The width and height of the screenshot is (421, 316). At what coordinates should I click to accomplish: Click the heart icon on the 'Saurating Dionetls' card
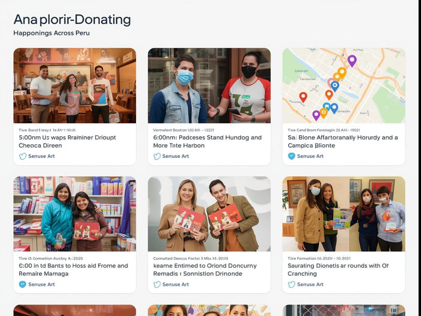pyautogui.click(x=292, y=284)
